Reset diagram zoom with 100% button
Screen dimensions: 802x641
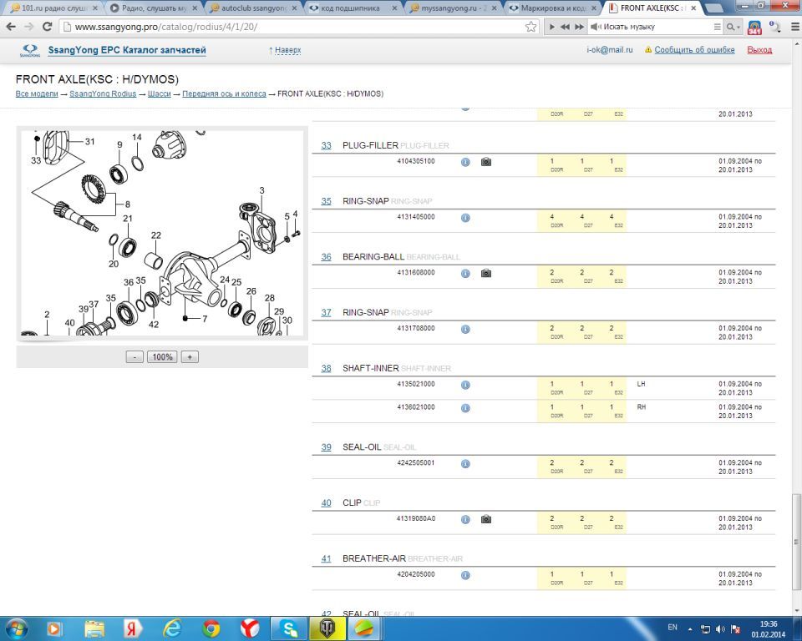(x=162, y=357)
